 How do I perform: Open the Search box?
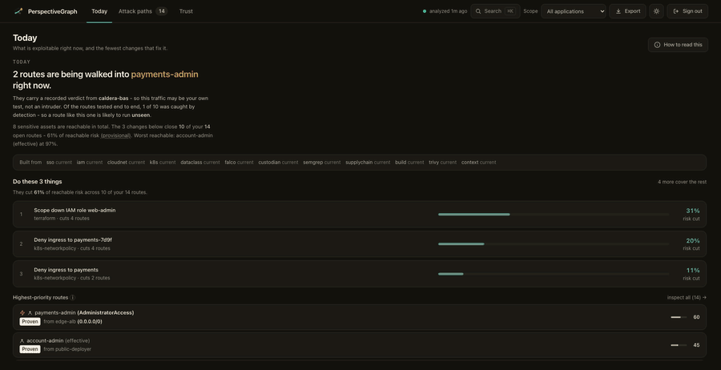[x=495, y=11]
